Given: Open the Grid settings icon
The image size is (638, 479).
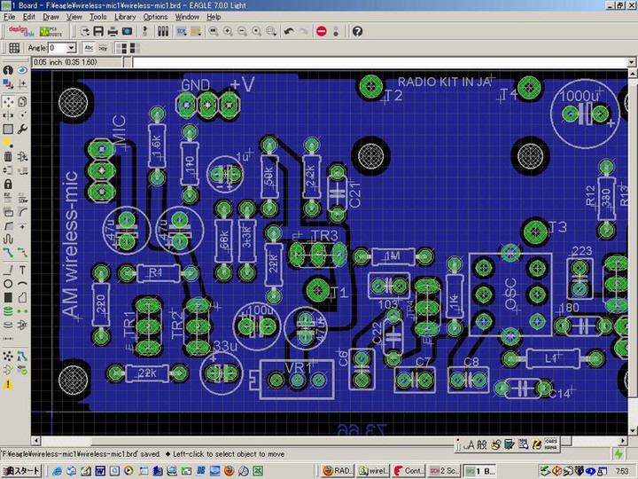Looking at the screenshot, I should pyautogui.click(x=13, y=48).
